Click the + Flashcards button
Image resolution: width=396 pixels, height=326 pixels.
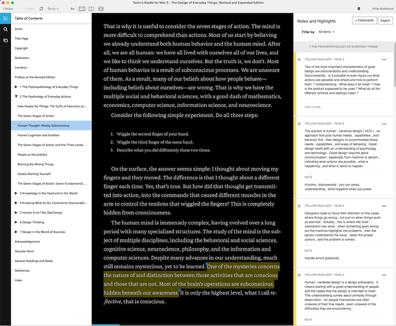click(364, 20)
